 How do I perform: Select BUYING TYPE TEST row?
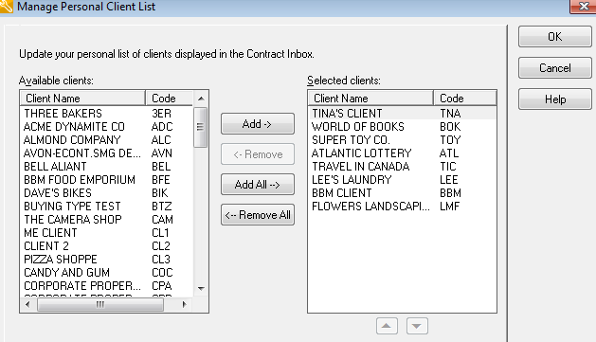(x=106, y=207)
